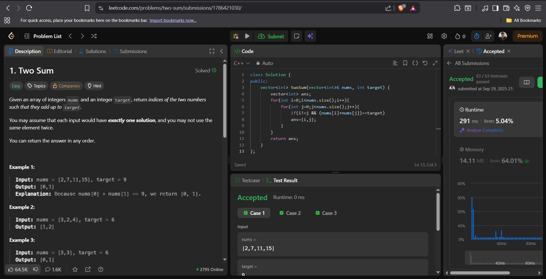Click the reset code to default icon
Image resolution: width=546 pixels, height=279 pixels.
pyautogui.click(x=425, y=63)
